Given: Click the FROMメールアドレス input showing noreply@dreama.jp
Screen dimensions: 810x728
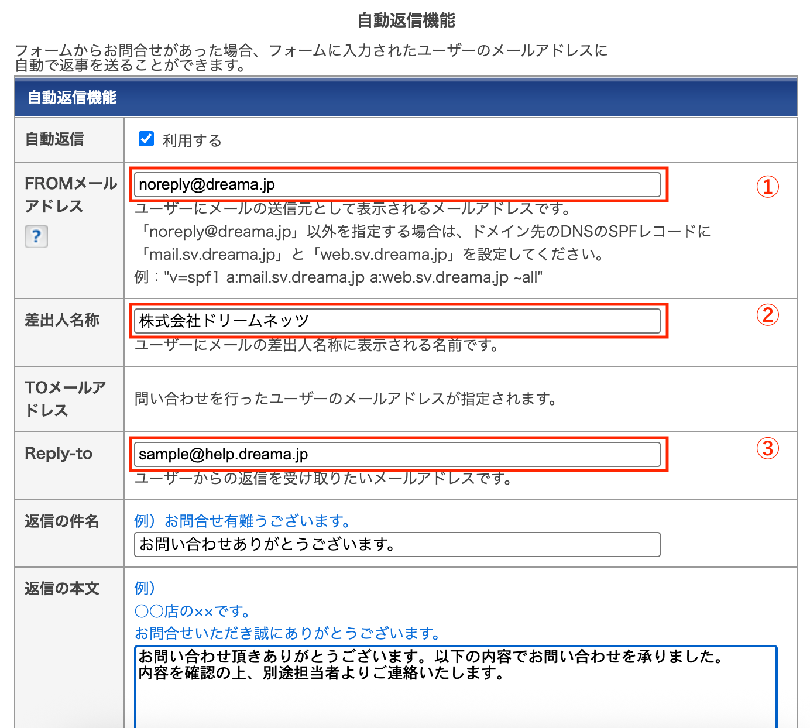Looking at the screenshot, I should tap(397, 184).
